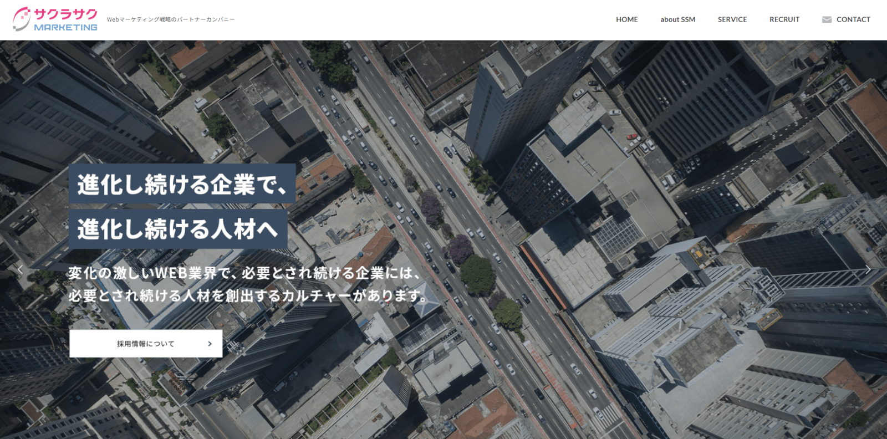The image size is (887, 439).
Task: Open the HOME menu item
Action: point(627,19)
